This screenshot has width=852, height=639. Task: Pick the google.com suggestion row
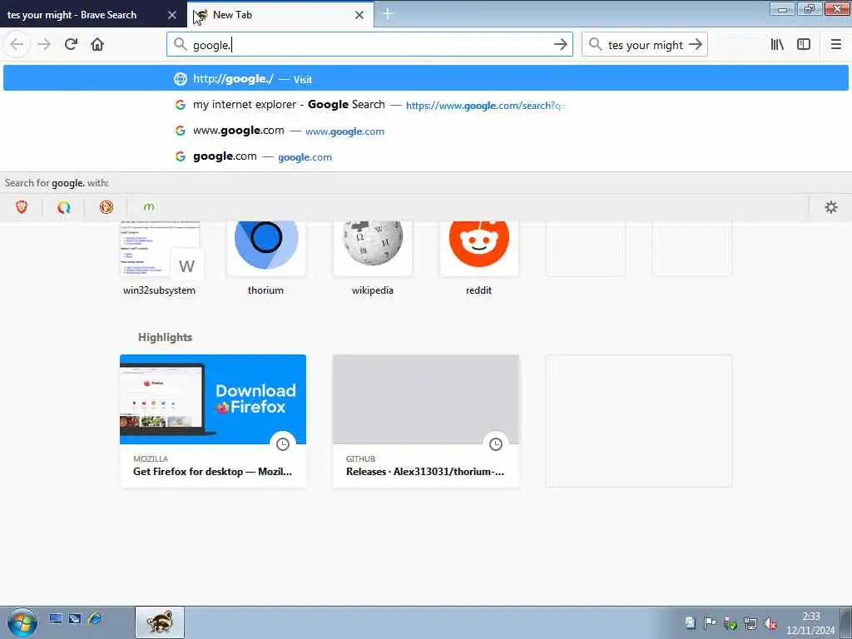425,156
